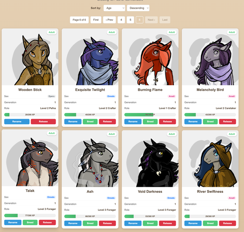The width and height of the screenshot is (244, 232).
Task: Click the Prev page button
Action: [x=109, y=20]
